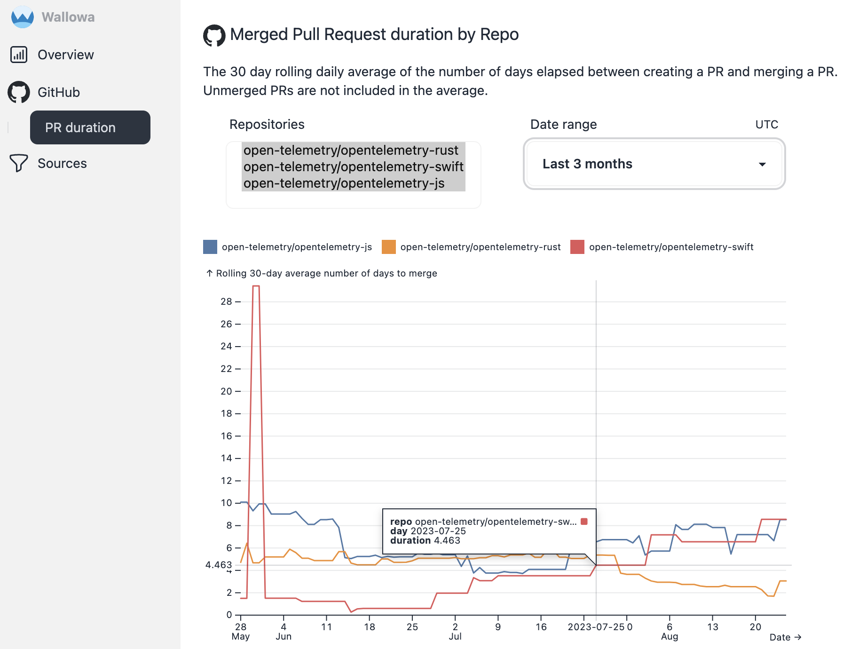
Task: Select PR duration in the sidebar
Action: click(x=90, y=127)
